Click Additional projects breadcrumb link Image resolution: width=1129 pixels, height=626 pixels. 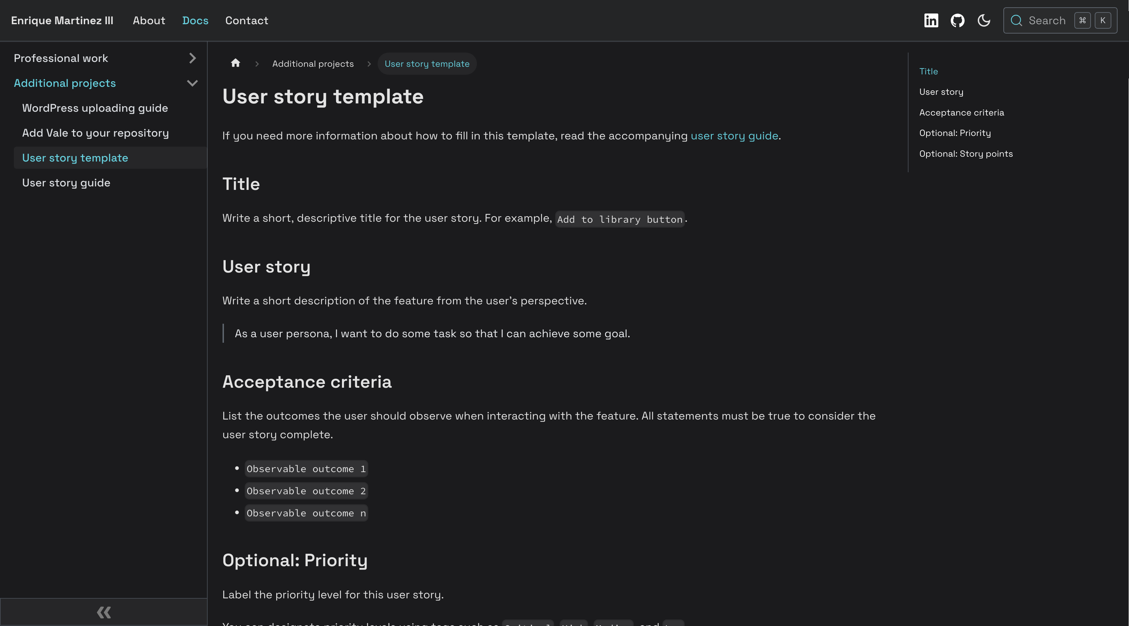pyautogui.click(x=313, y=64)
